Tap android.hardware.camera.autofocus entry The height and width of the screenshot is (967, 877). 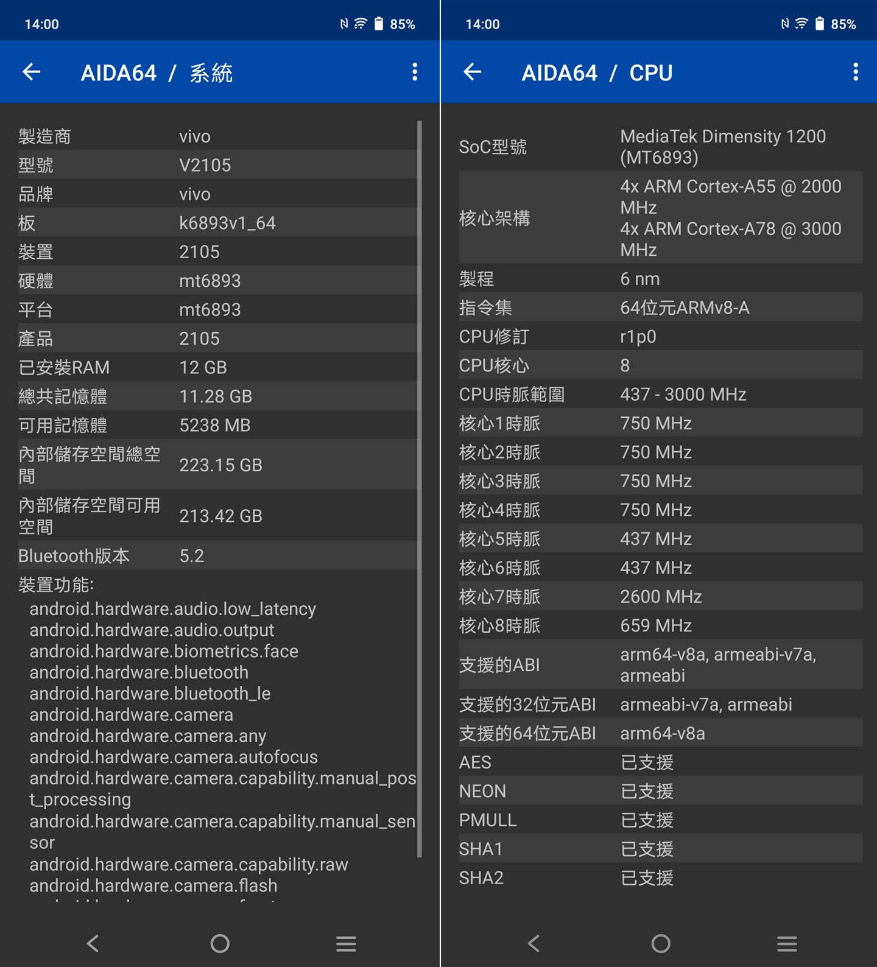(x=174, y=757)
